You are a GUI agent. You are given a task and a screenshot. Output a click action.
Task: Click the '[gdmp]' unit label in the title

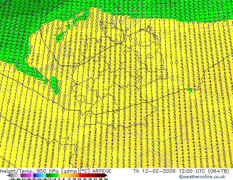(x=71, y=171)
